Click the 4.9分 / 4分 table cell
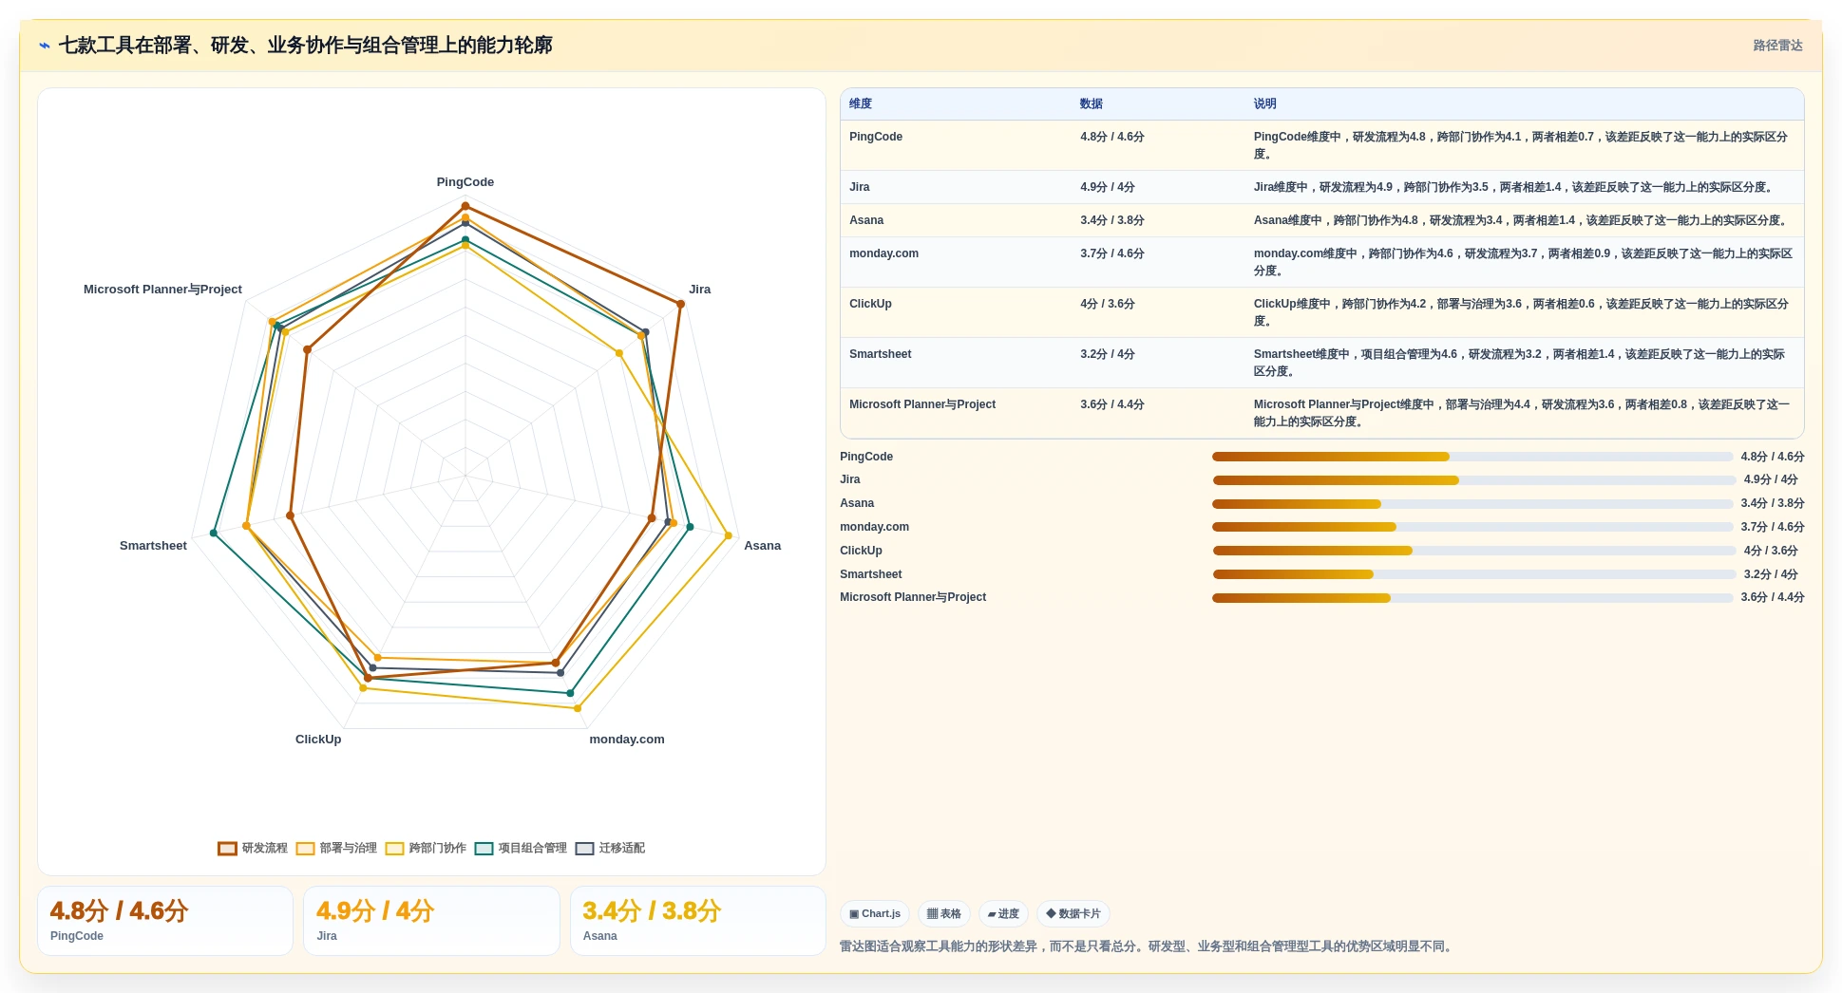Viewport: 1842px width, 993px height. click(1108, 187)
